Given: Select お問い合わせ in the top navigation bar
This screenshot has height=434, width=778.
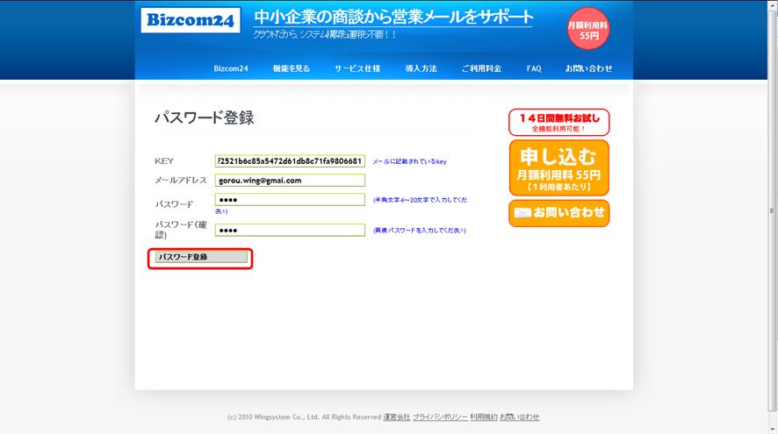Looking at the screenshot, I should 588,68.
